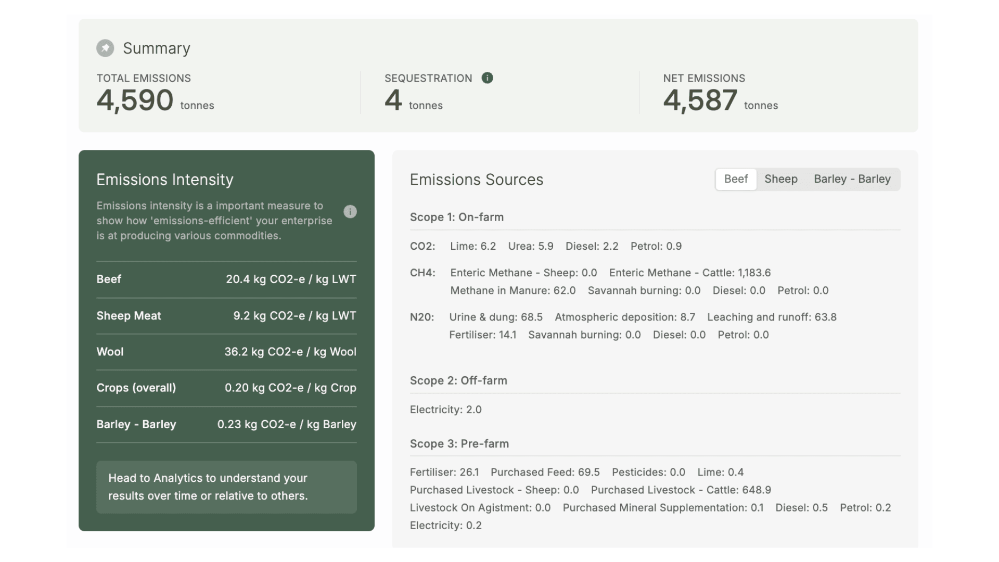
Task: Select the Beef tab
Action: point(736,179)
